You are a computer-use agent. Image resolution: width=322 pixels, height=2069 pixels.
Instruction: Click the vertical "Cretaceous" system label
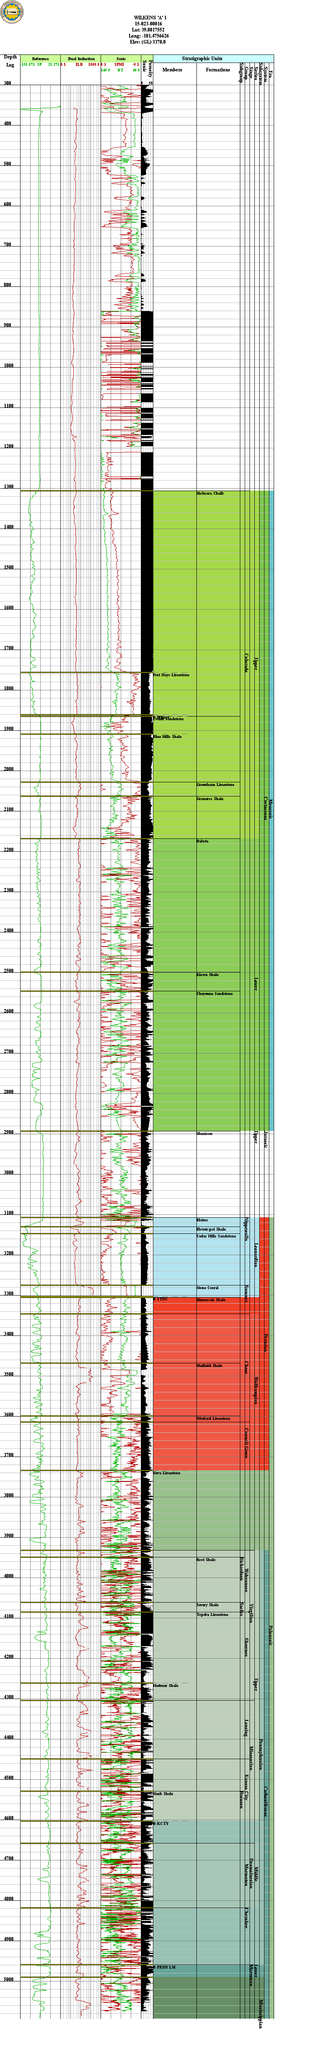pos(266,808)
